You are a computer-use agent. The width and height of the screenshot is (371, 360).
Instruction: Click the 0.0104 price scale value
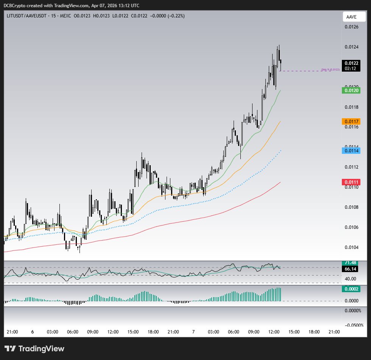click(x=351, y=247)
